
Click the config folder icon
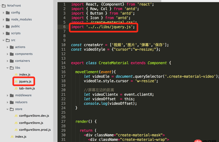(8, 13)
